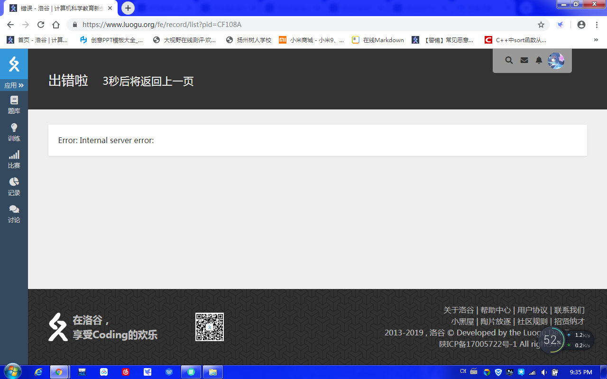
Task: Open the 大视野在线测评 bookmark
Action: click(x=184, y=40)
